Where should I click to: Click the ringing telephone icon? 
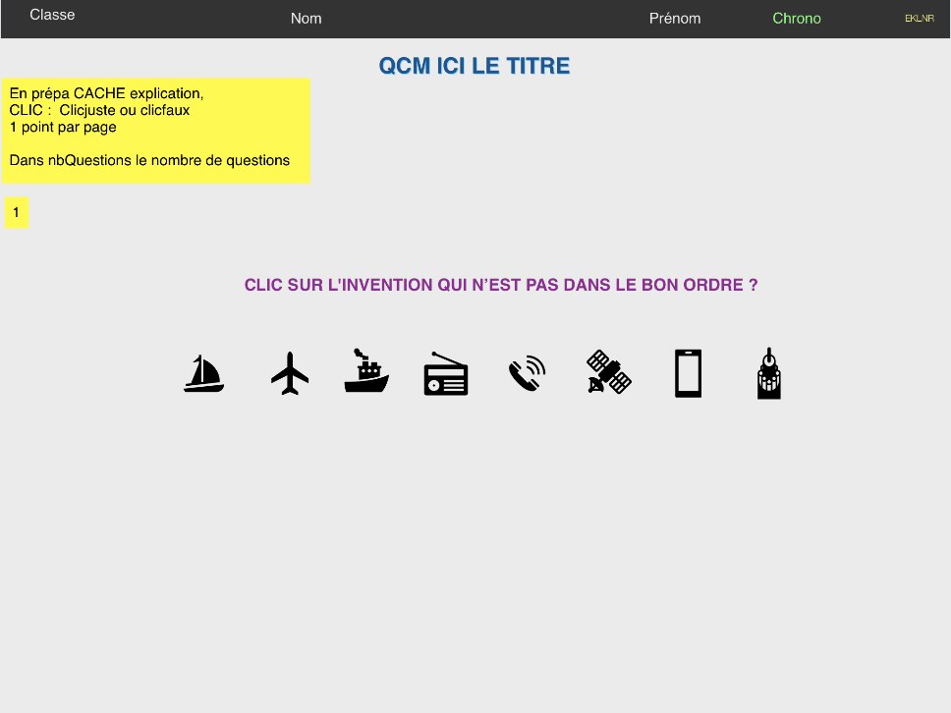pos(527,373)
